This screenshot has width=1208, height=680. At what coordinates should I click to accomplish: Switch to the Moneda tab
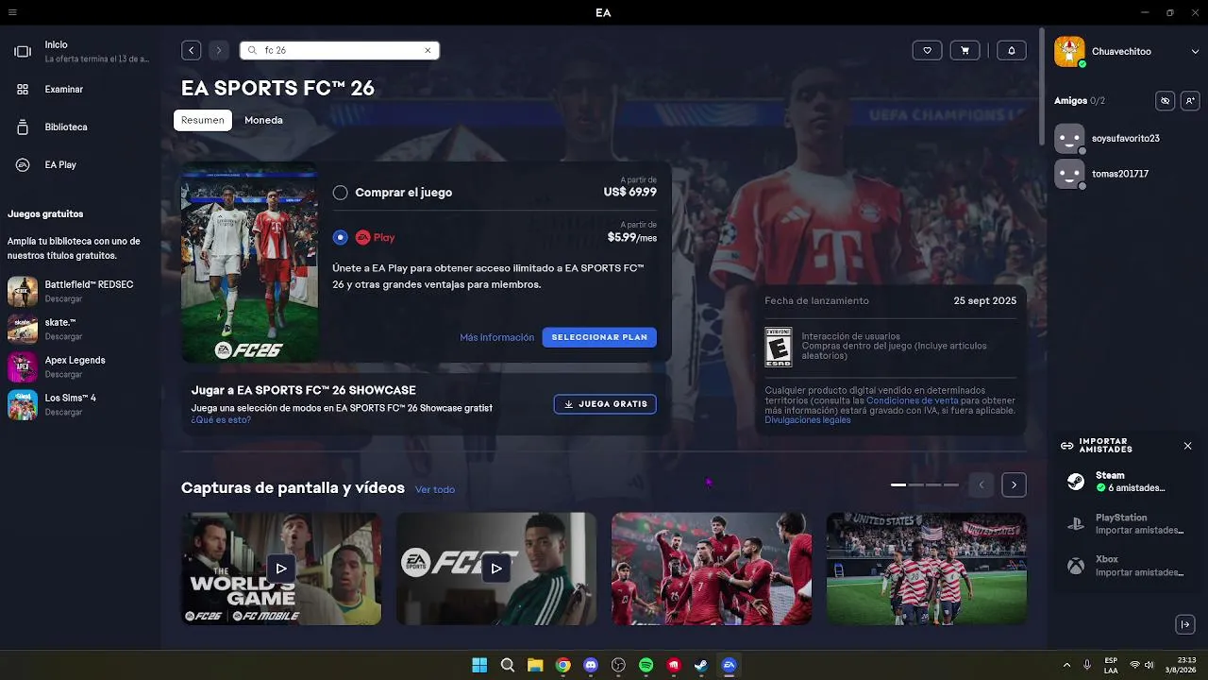point(263,120)
